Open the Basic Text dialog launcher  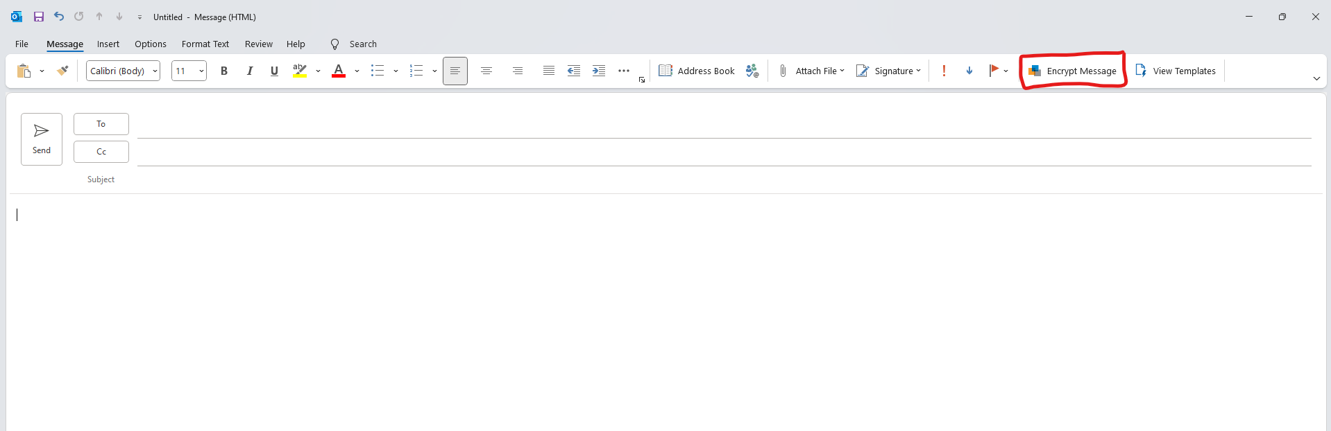pyautogui.click(x=642, y=80)
